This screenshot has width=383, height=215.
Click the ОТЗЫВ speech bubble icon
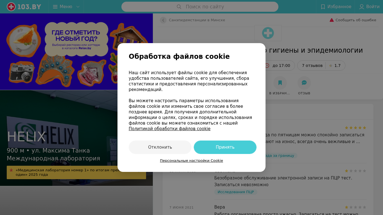click(x=304, y=83)
